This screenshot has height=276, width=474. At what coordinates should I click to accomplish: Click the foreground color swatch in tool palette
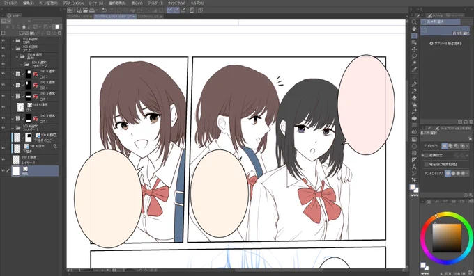click(413, 187)
